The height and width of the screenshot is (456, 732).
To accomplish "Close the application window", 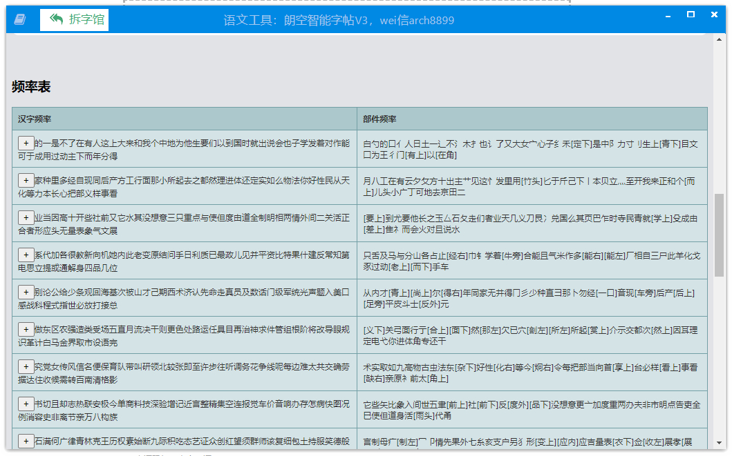I will [714, 14].
